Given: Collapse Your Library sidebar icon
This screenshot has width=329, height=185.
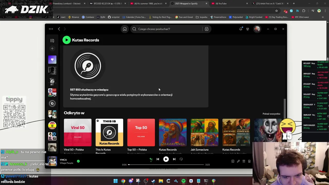Looking at the screenshot, I should (x=52, y=40).
